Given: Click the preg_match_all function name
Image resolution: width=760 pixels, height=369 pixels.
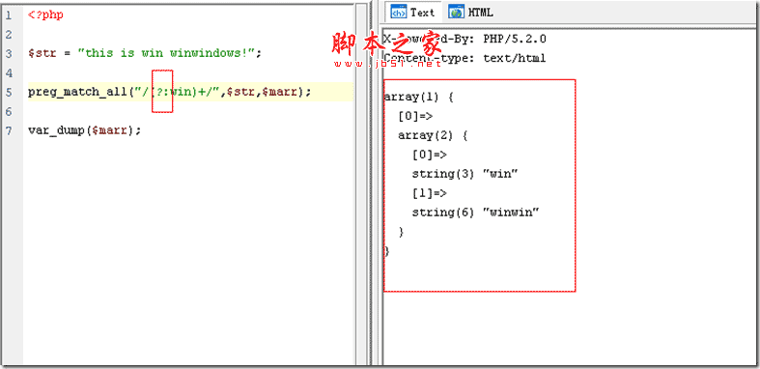Looking at the screenshot, I should point(77,92).
